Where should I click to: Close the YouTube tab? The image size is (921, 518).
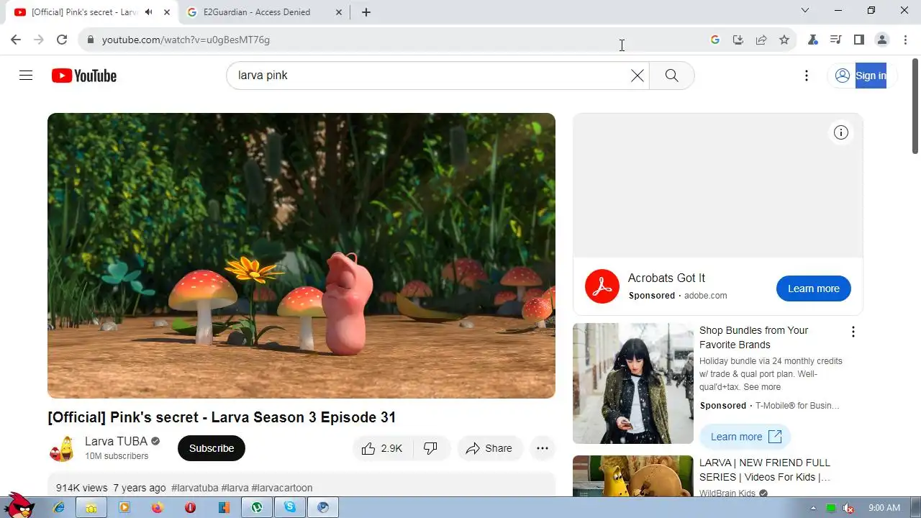pos(167,12)
